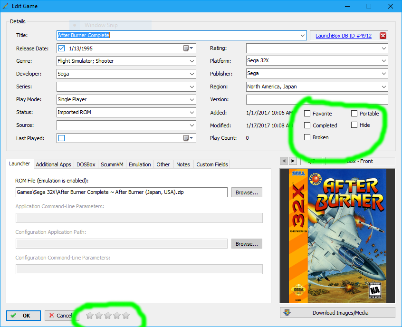The height and width of the screenshot is (327, 402).
Task: Click the pencil icon in the title bar
Action: pyautogui.click(x=5, y=6)
